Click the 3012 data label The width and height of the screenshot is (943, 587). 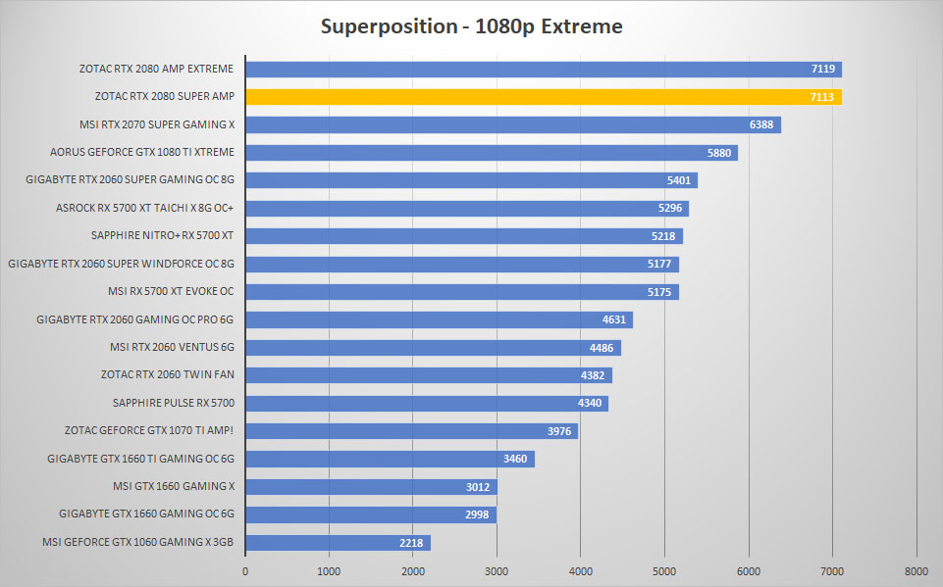[x=478, y=487]
